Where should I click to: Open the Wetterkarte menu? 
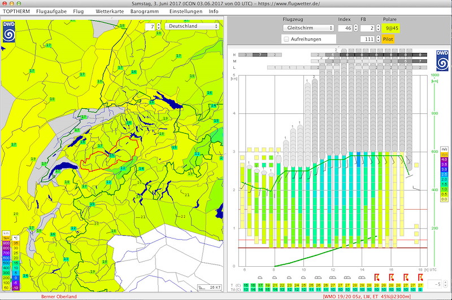110,11
